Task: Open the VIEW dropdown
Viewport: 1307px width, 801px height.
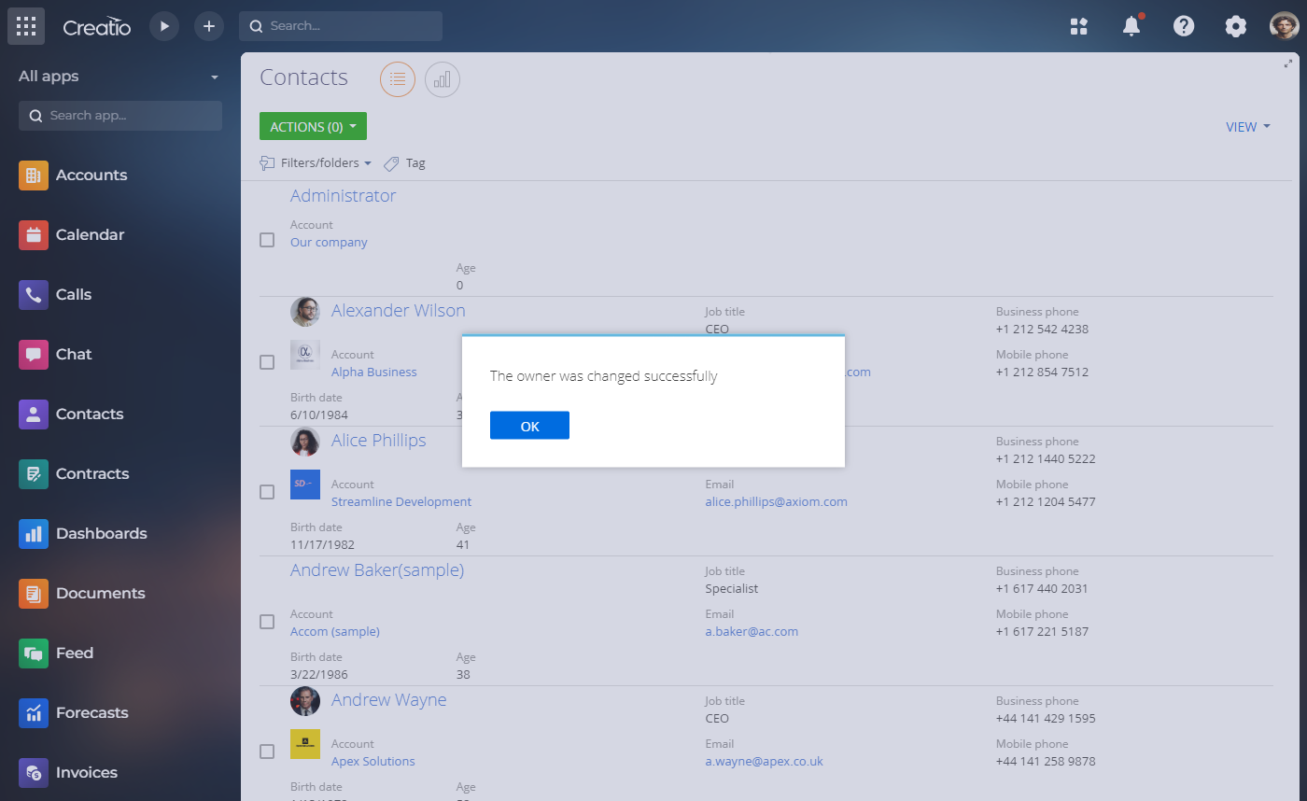Action: pyautogui.click(x=1248, y=127)
